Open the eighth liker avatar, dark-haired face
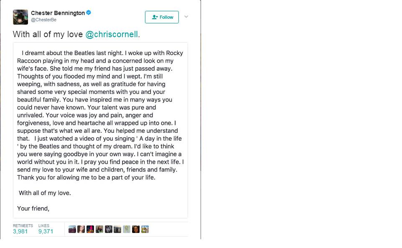 pyautogui.click(x=136, y=229)
